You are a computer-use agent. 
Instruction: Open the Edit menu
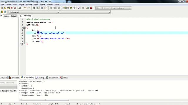pos(2,5)
